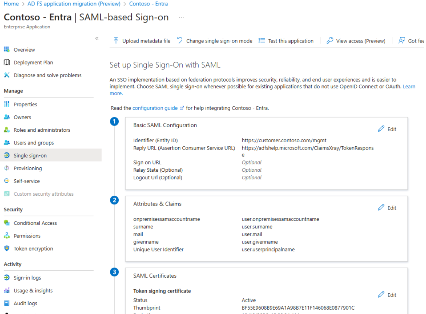The width and height of the screenshot is (426, 314).
Task: Select Conditional Access under Security
Action: [35, 223]
